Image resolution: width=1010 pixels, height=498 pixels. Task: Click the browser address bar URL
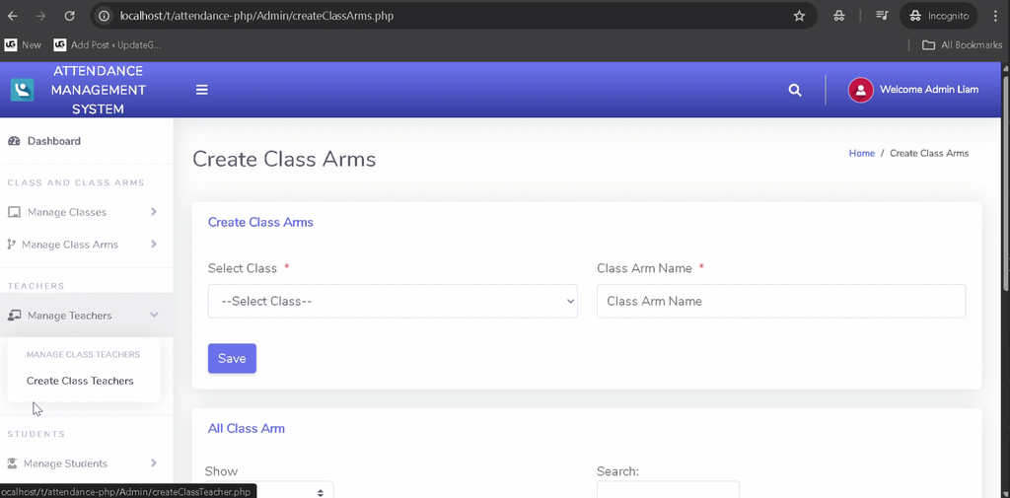click(256, 16)
